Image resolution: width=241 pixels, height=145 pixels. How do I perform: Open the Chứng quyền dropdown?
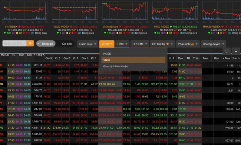pos(213,44)
